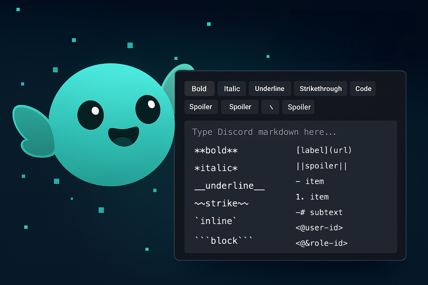
Task: Click the Spoiler button right after the backslash button
Action: pos(298,107)
